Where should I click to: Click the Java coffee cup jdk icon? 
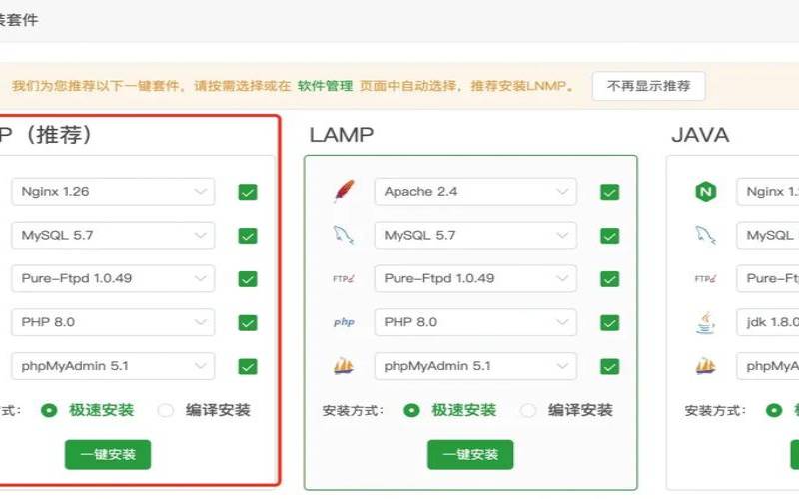tap(706, 322)
